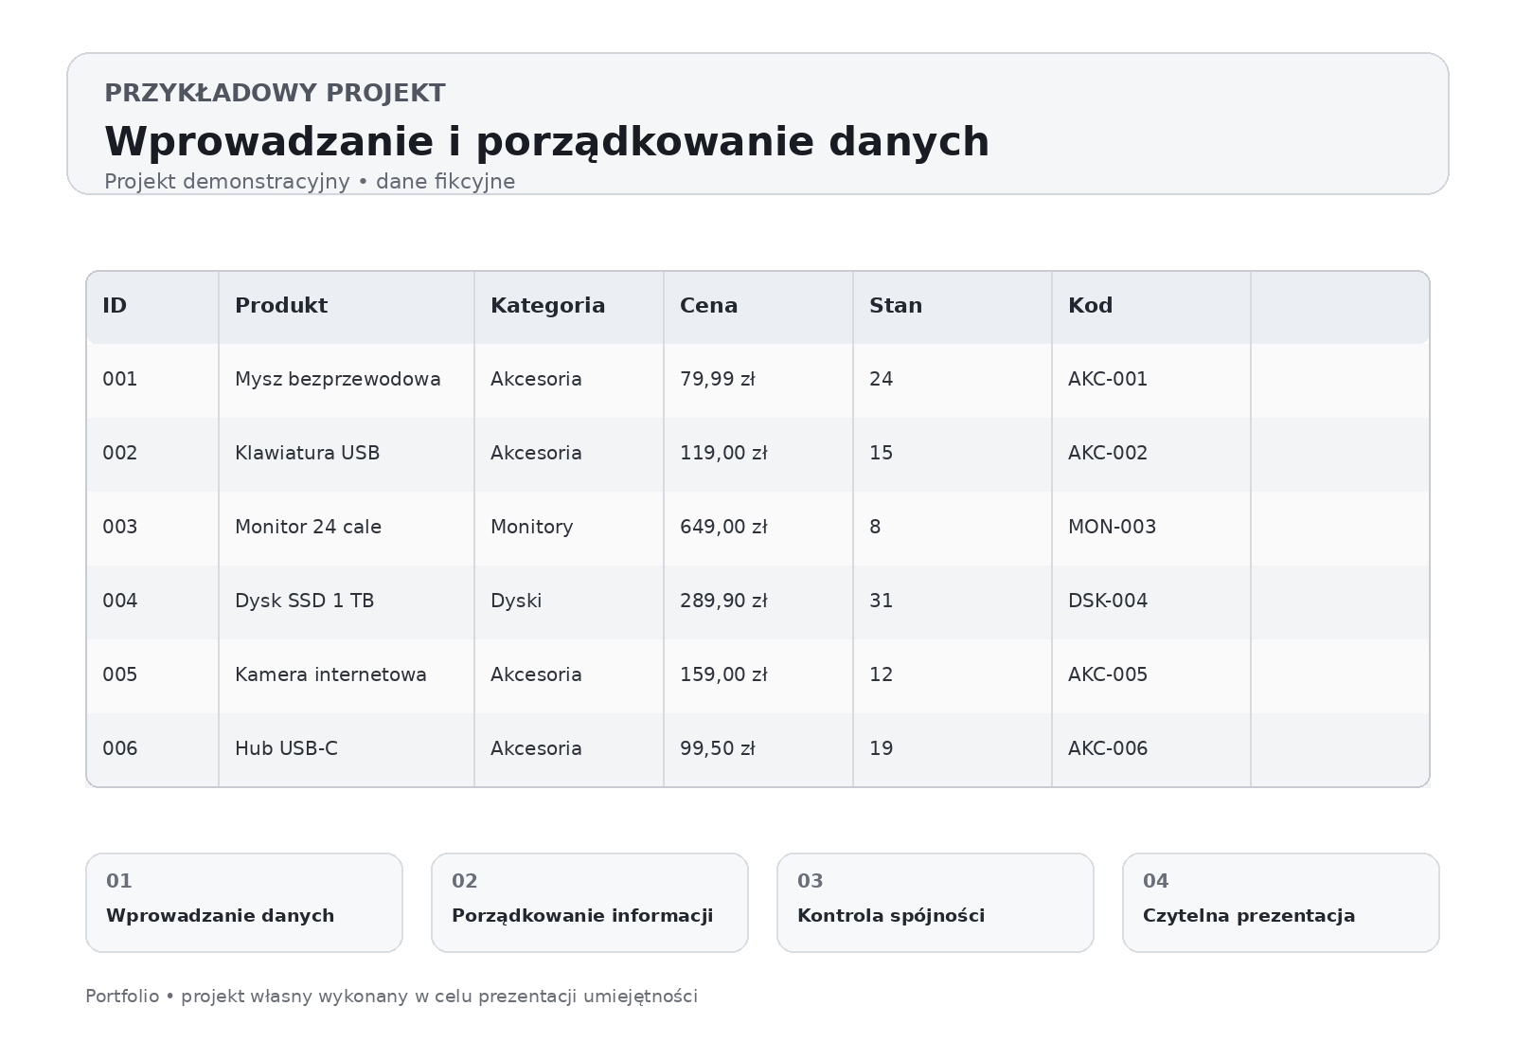Open the Porządkowanie informacji card
Viewport: 1515px width, 1042px height.
(590, 903)
